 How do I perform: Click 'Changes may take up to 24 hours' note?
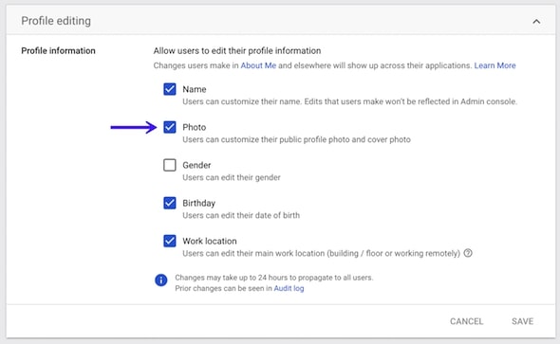pyautogui.click(x=274, y=278)
